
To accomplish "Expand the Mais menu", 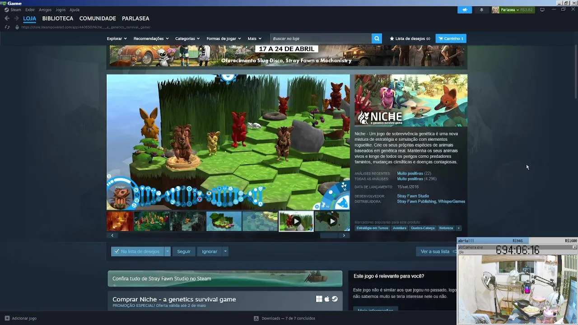I will [254, 39].
